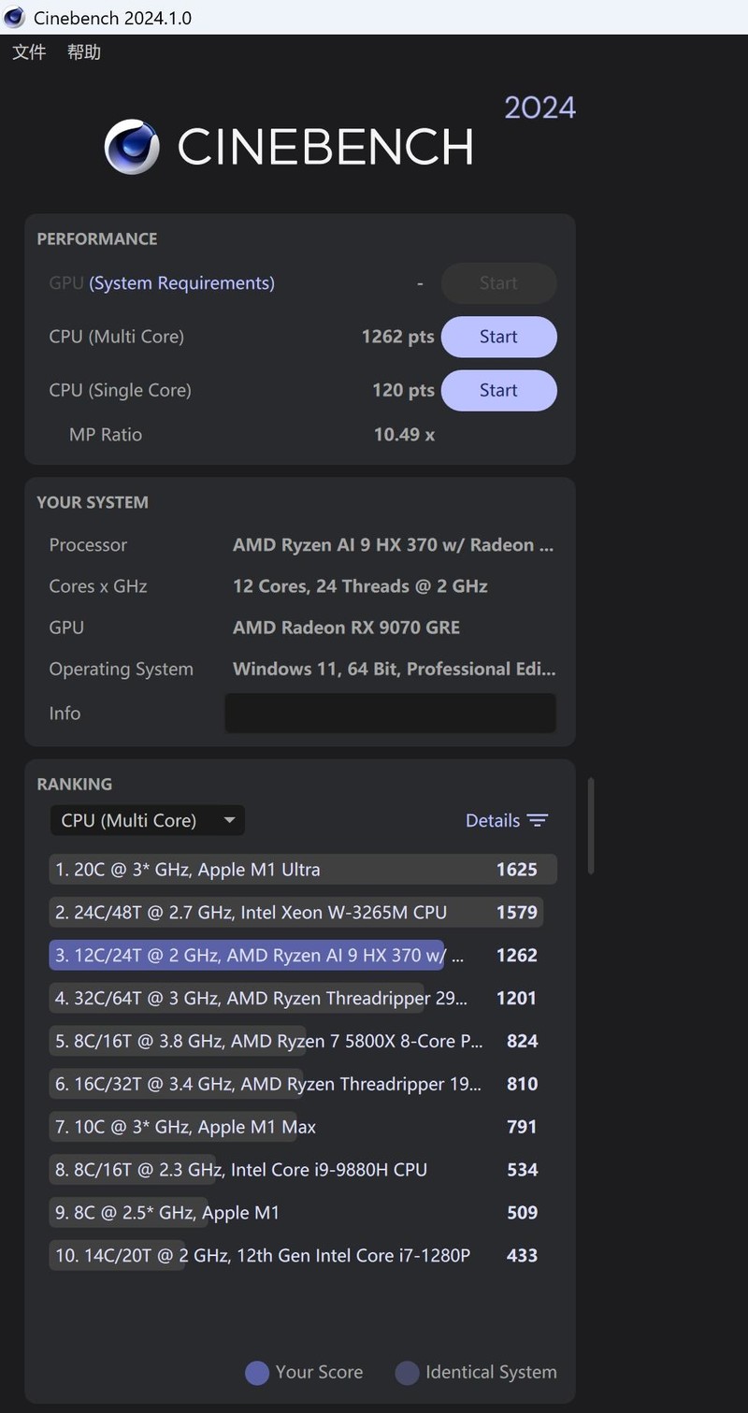Open the 帮助 menu
Viewport: 748px width, 1413px height.
tap(83, 52)
